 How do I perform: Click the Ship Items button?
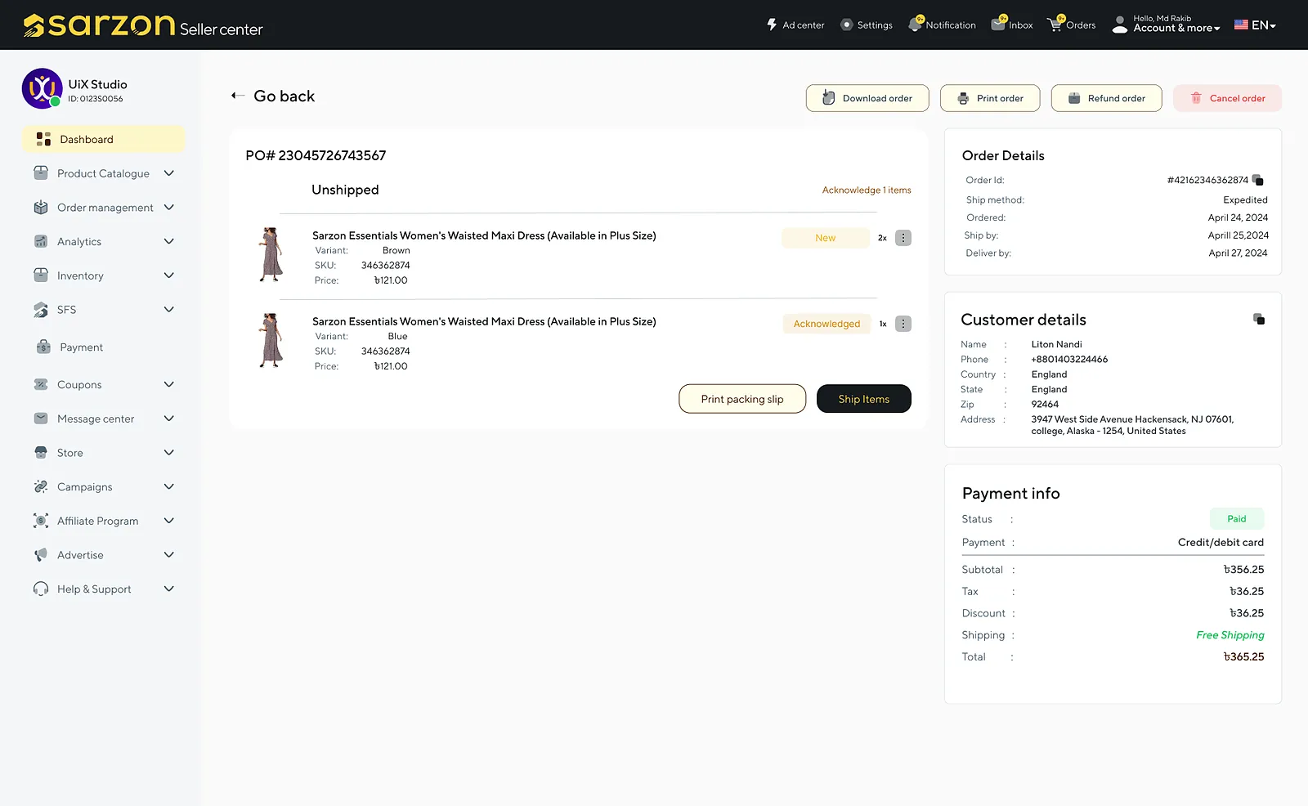click(x=864, y=399)
